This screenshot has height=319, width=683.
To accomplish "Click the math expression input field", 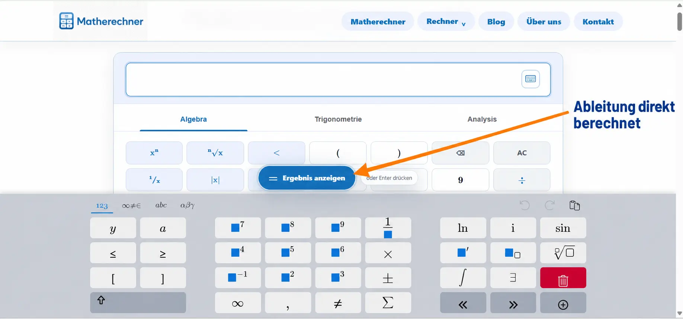I will click(x=338, y=80).
